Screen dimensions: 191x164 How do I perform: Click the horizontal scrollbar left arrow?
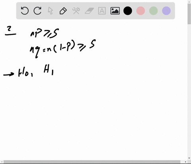coord(2,162)
